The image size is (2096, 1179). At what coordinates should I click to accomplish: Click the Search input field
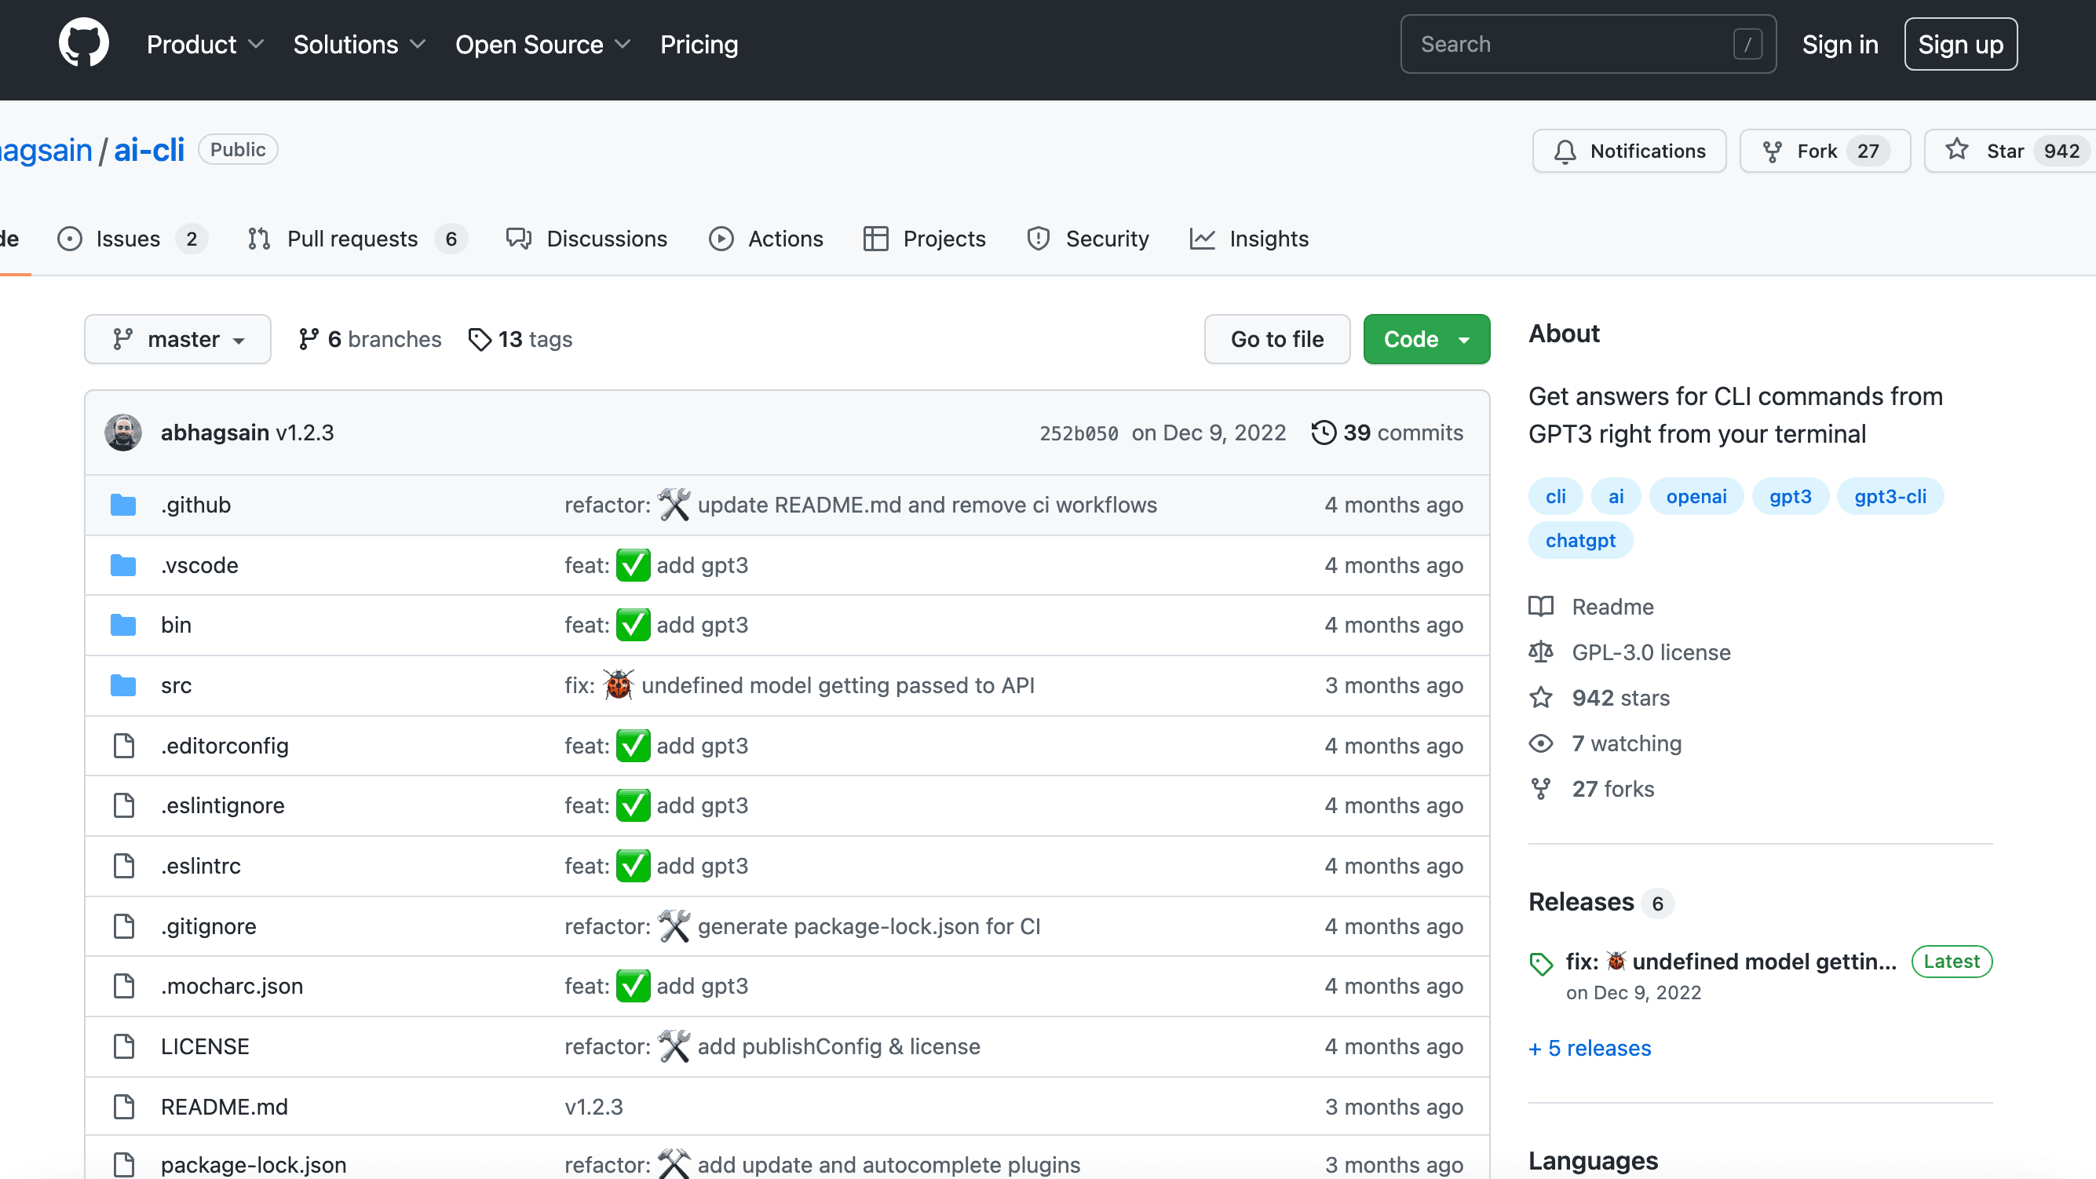1570,45
